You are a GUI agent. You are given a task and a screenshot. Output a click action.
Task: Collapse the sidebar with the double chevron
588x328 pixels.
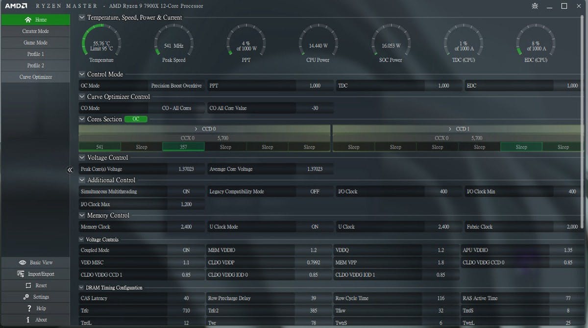(70, 170)
